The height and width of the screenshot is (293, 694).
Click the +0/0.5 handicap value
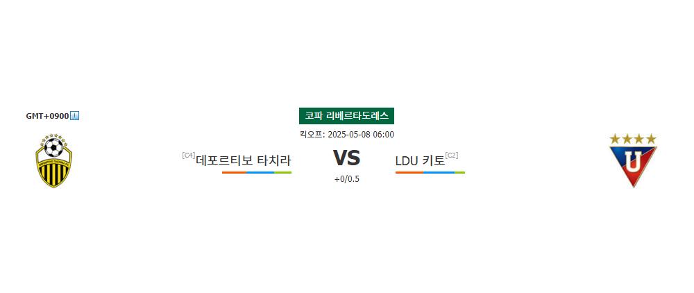[x=346, y=179]
